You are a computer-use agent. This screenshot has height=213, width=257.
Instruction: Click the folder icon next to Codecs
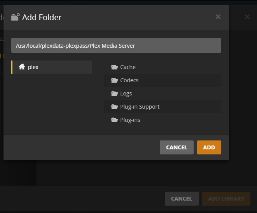(115, 80)
